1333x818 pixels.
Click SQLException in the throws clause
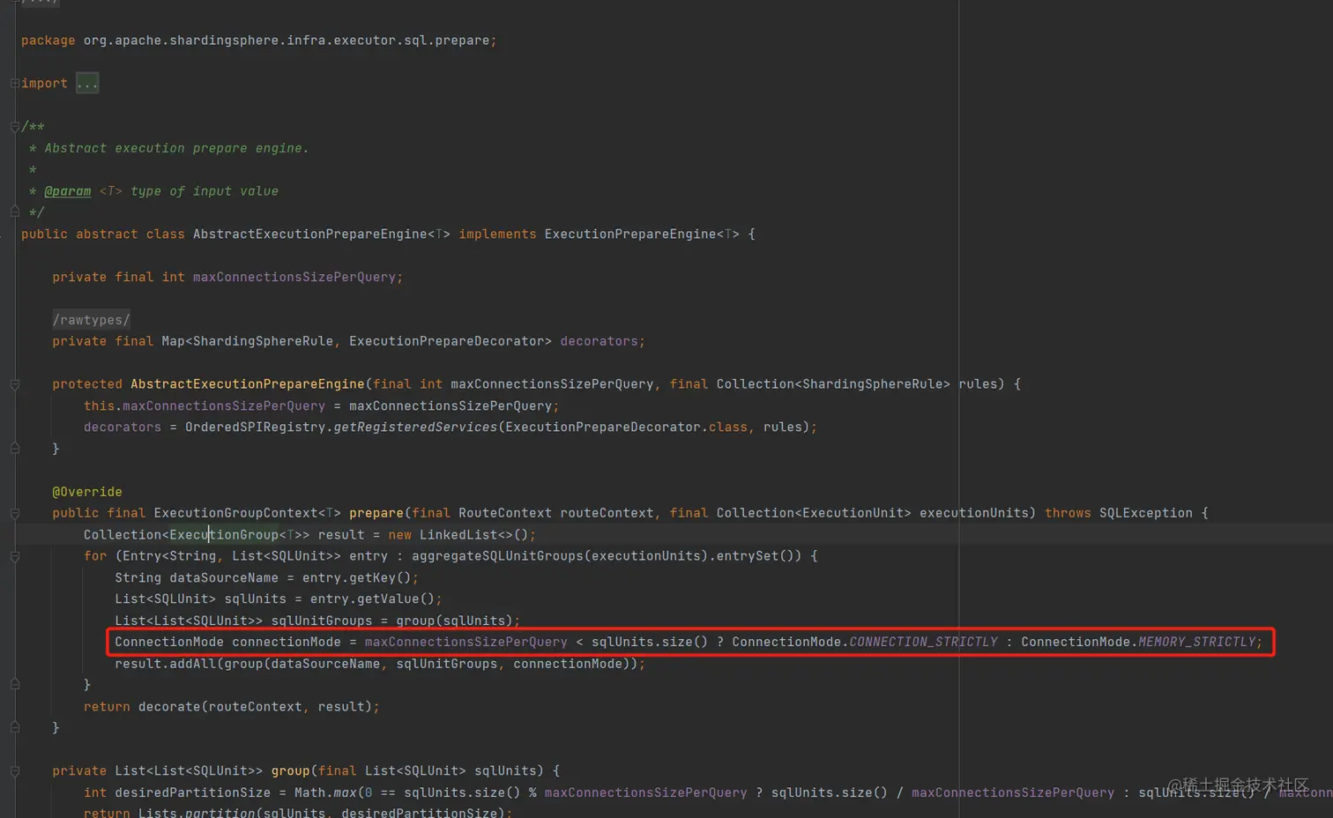1146,513
